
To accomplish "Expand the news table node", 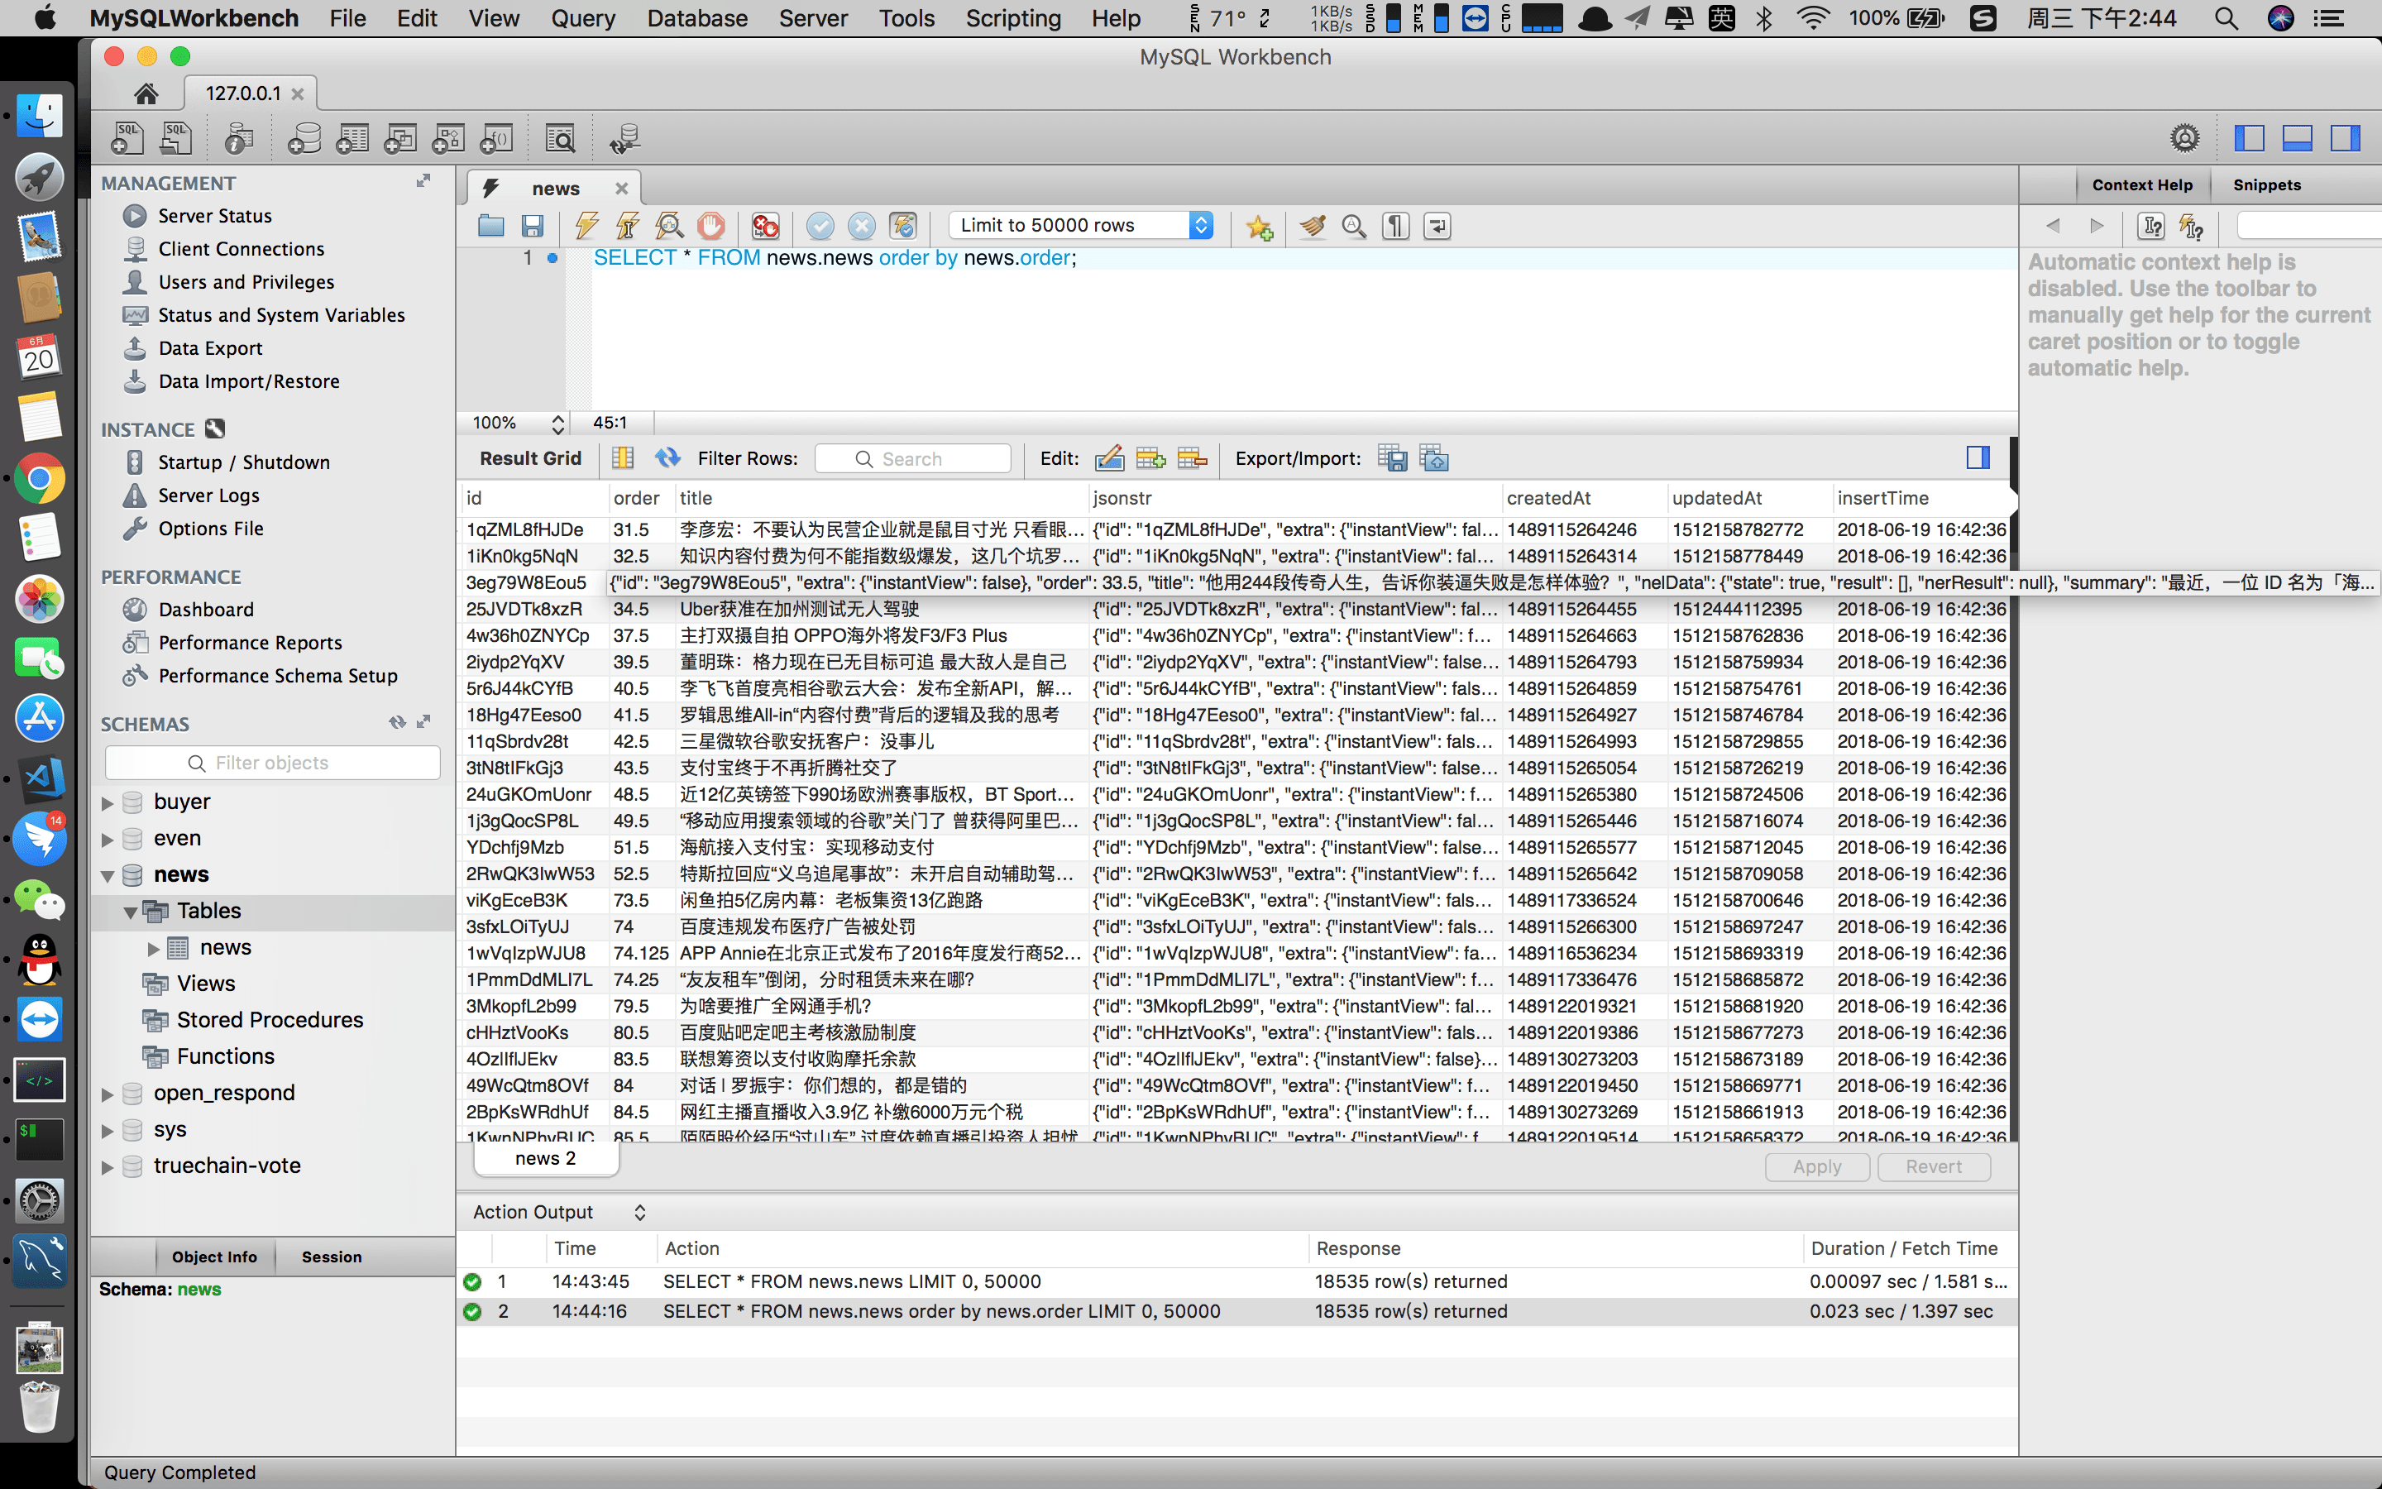I will (152, 948).
